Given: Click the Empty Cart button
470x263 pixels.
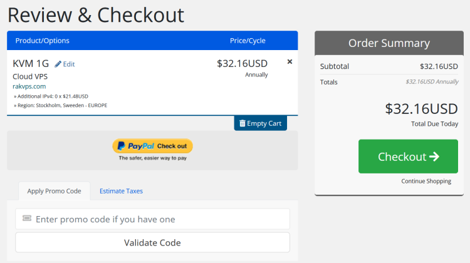Looking at the screenshot, I should pyautogui.click(x=260, y=123).
